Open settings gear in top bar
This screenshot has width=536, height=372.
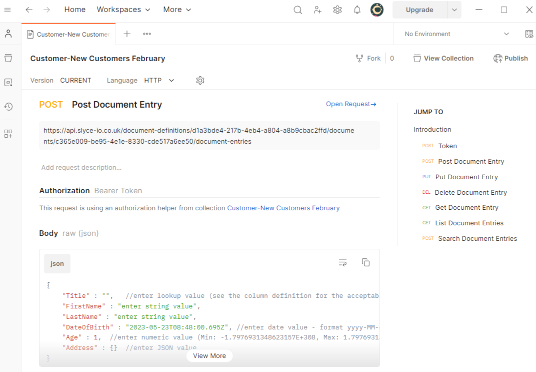[x=337, y=10]
